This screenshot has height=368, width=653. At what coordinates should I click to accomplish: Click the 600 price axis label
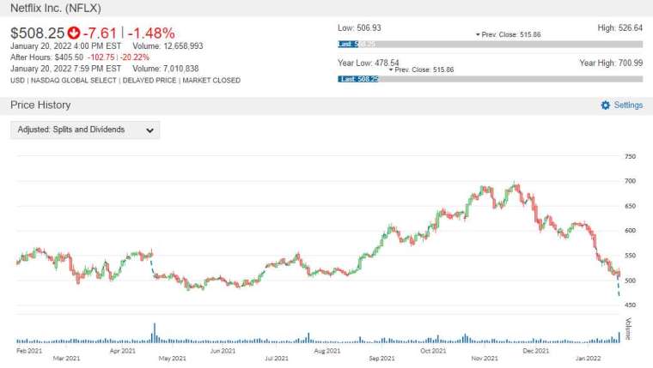[x=630, y=231]
